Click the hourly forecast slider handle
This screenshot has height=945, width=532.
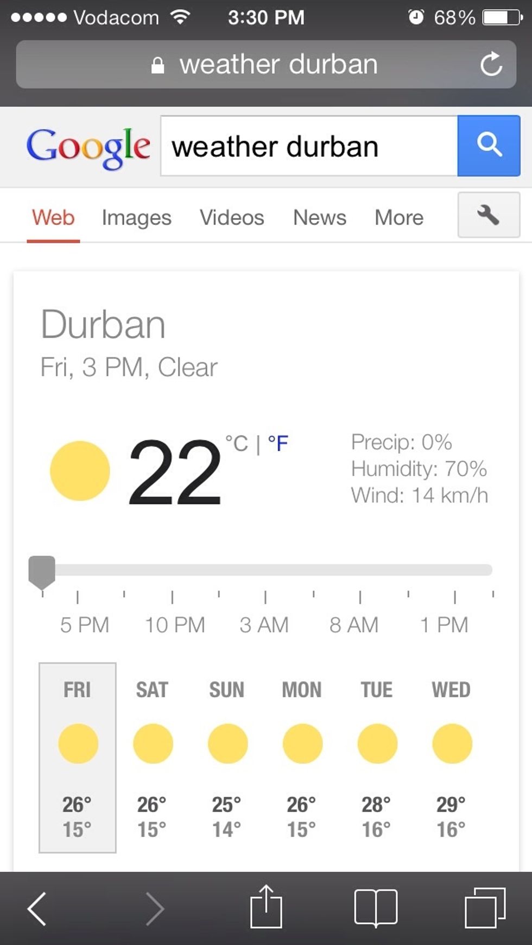42,571
